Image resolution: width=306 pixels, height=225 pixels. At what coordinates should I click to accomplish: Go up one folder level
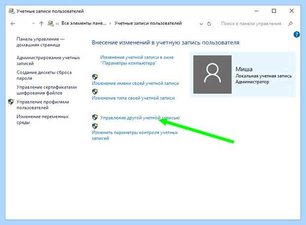41,24
